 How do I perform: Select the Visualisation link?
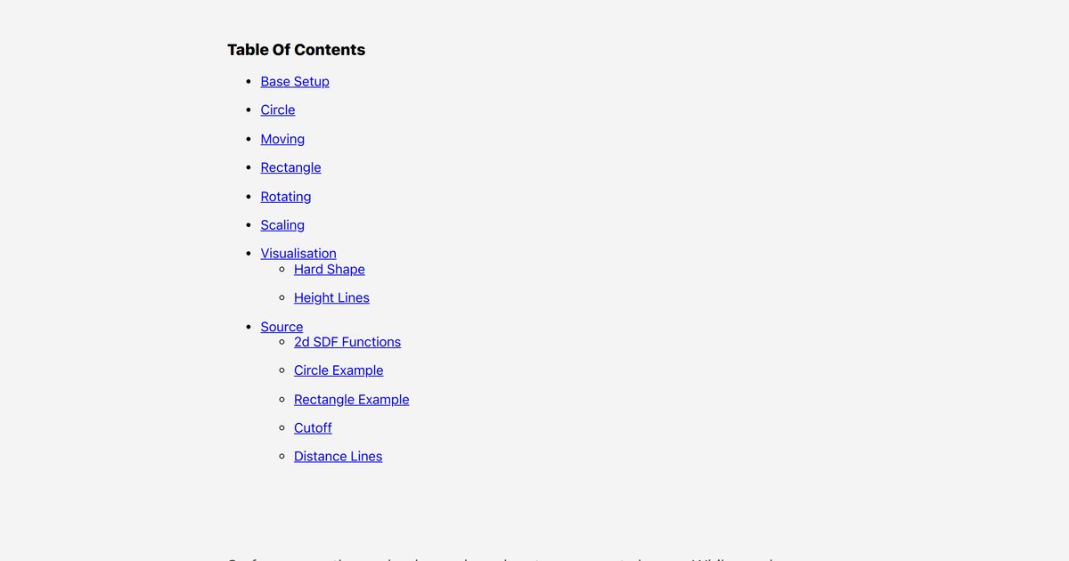pyautogui.click(x=298, y=254)
